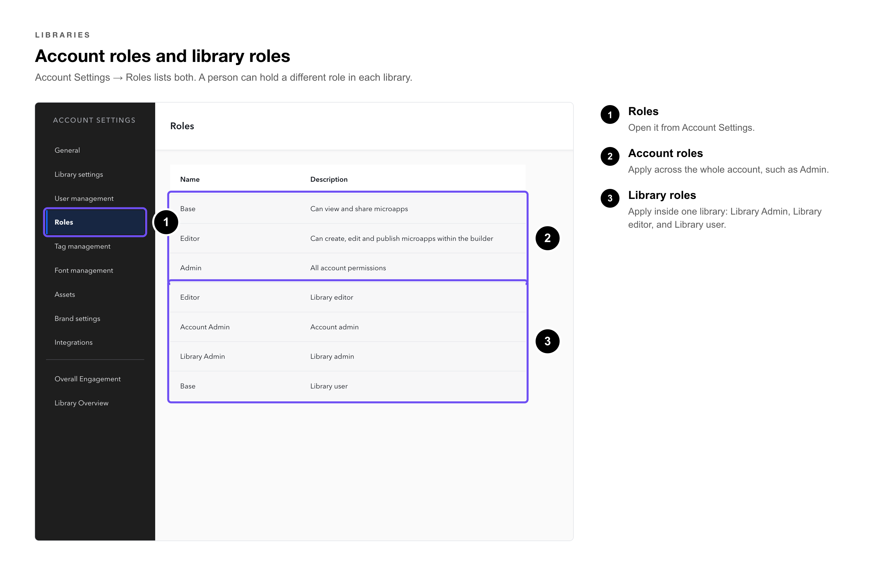Select the Admin role row
Viewport: 876px width, 563px height.
point(348,268)
